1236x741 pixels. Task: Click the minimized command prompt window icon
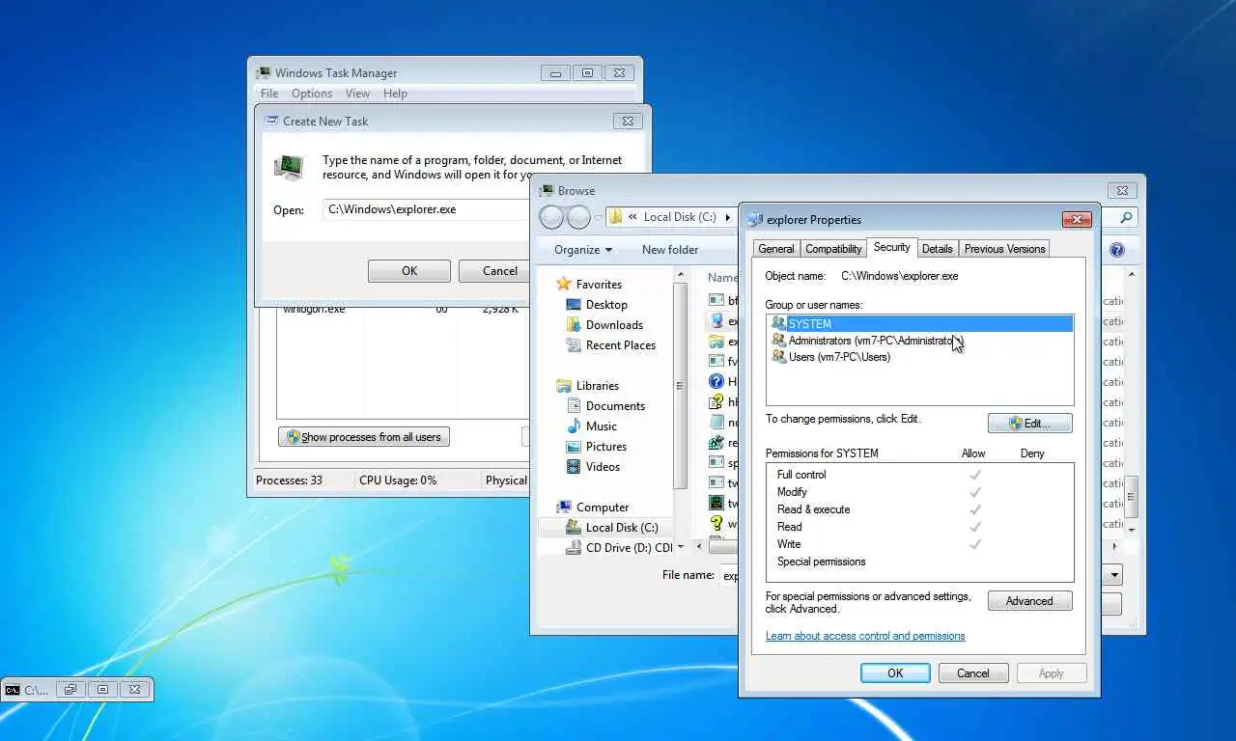13,690
